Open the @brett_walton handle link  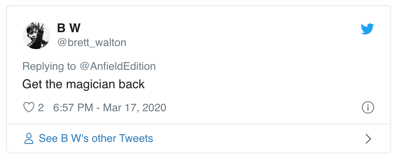(92, 42)
